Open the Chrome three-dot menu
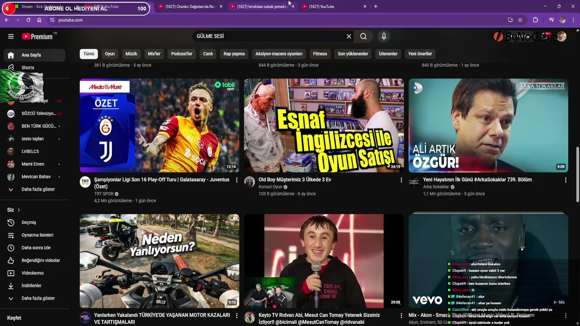The height and width of the screenshot is (326, 580). coord(574,20)
